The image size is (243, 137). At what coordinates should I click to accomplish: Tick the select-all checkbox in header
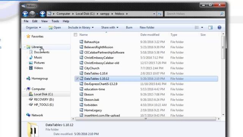point(76,35)
